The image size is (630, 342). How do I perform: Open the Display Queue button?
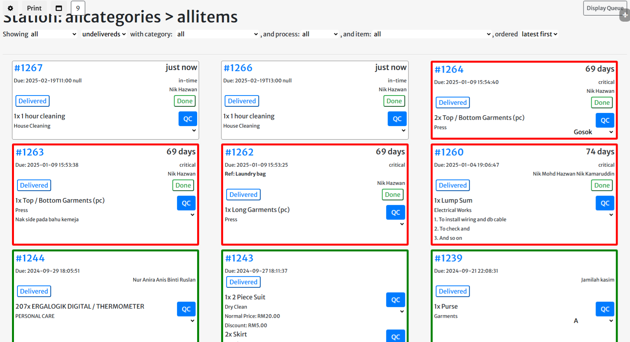pos(605,8)
